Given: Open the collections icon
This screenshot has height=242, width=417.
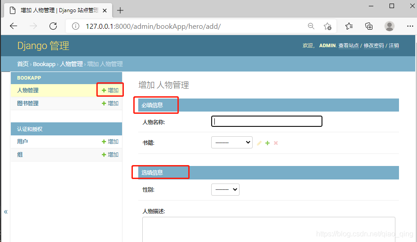Looking at the screenshot, I should [x=369, y=26].
